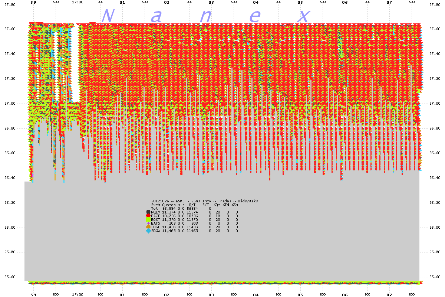Select the BOST green square legend marker

pyautogui.click(x=148, y=219)
